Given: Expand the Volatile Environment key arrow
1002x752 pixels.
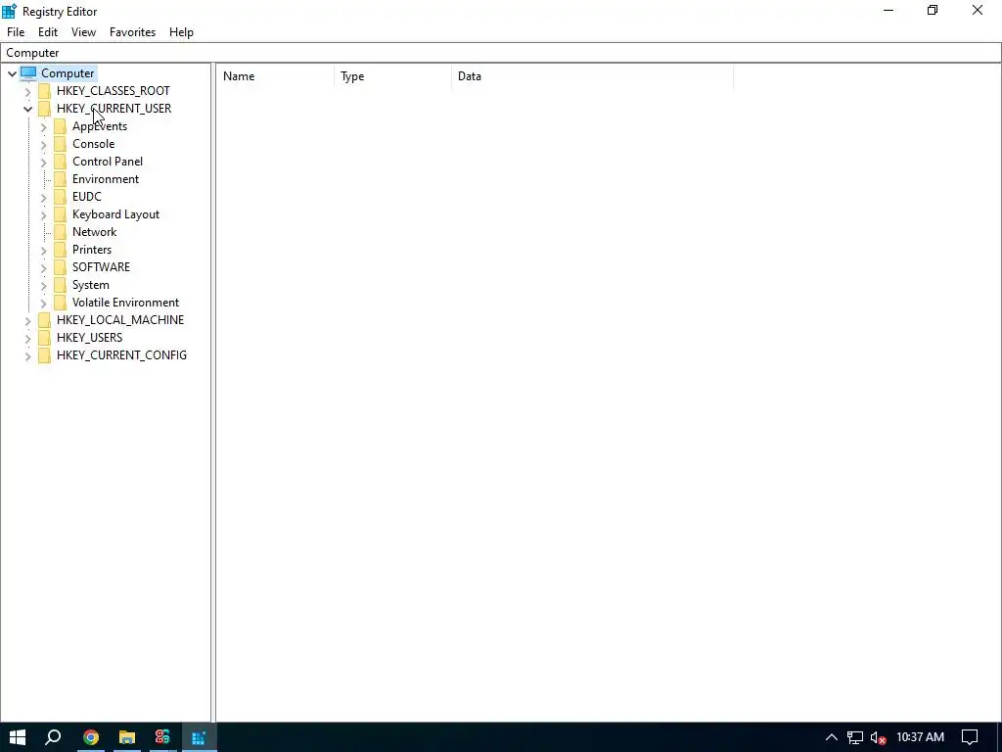Looking at the screenshot, I should point(43,303).
